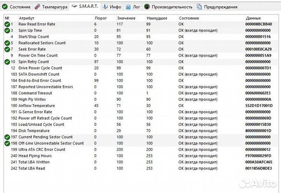Click the green check icon beside Spin Up Time

pos(7,30)
